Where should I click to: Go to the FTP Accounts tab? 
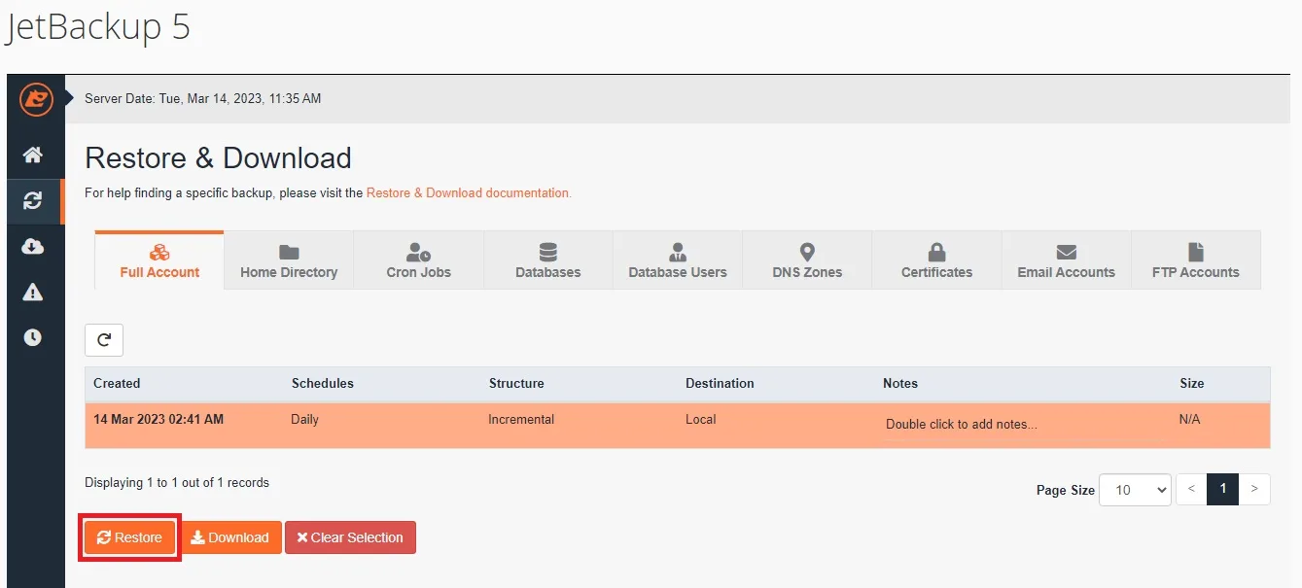coord(1195,261)
